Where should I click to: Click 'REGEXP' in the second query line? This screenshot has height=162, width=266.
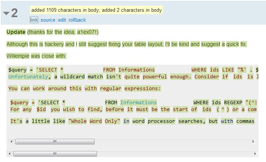tap(233, 102)
